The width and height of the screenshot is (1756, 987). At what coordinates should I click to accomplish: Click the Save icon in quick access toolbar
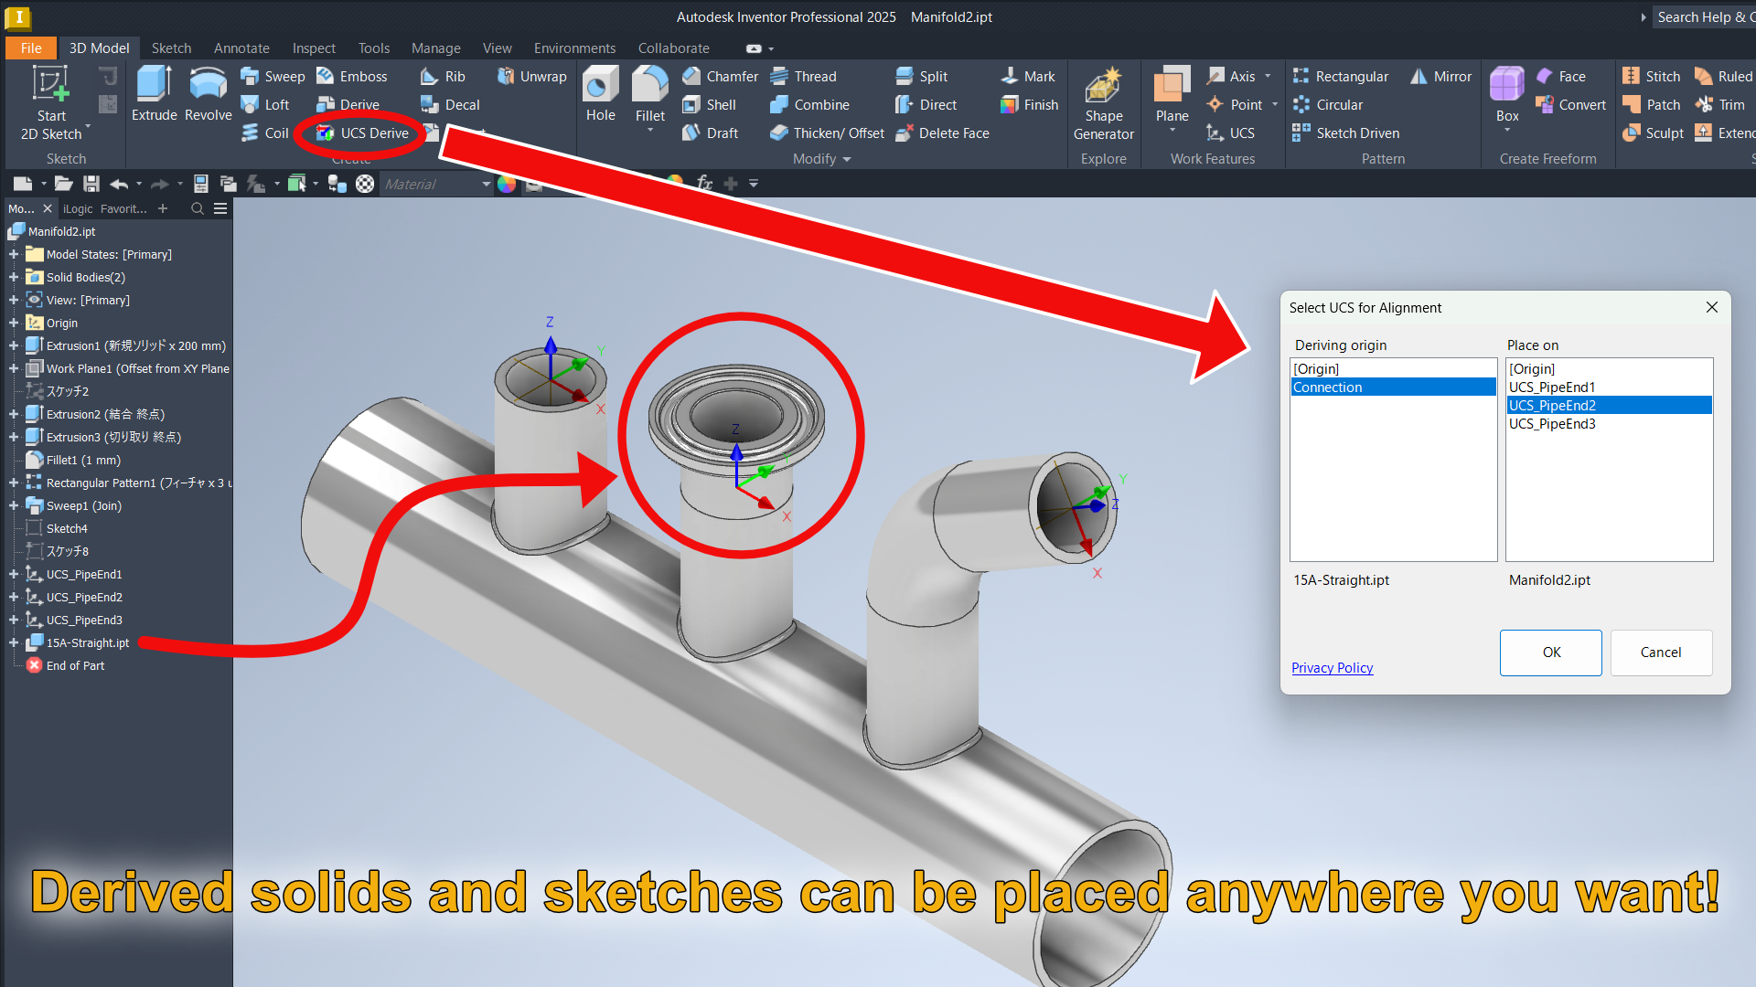pyautogui.click(x=91, y=184)
